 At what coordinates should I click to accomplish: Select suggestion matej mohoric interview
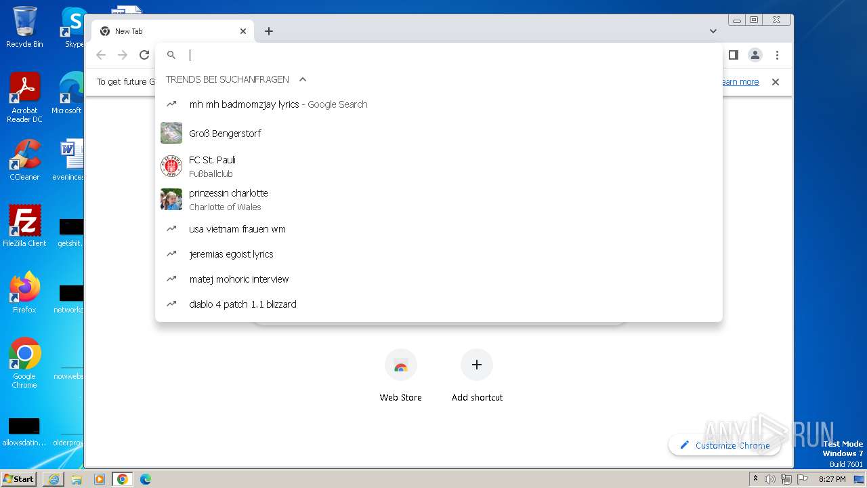point(439,279)
